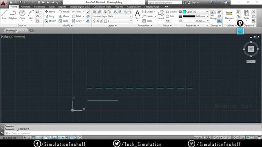Expand the Properties panel
The height and width of the screenshot is (147, 262).
(192, 25)
